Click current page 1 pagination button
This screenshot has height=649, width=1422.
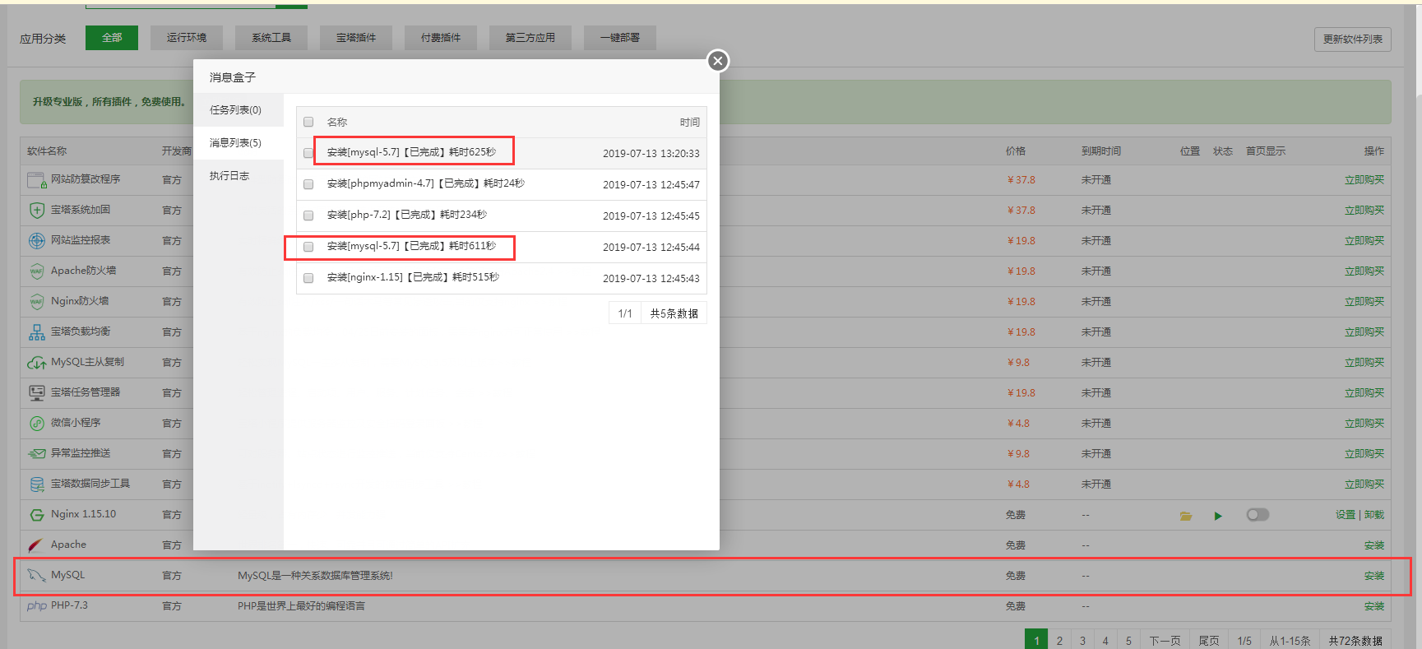coord(1036,641)
